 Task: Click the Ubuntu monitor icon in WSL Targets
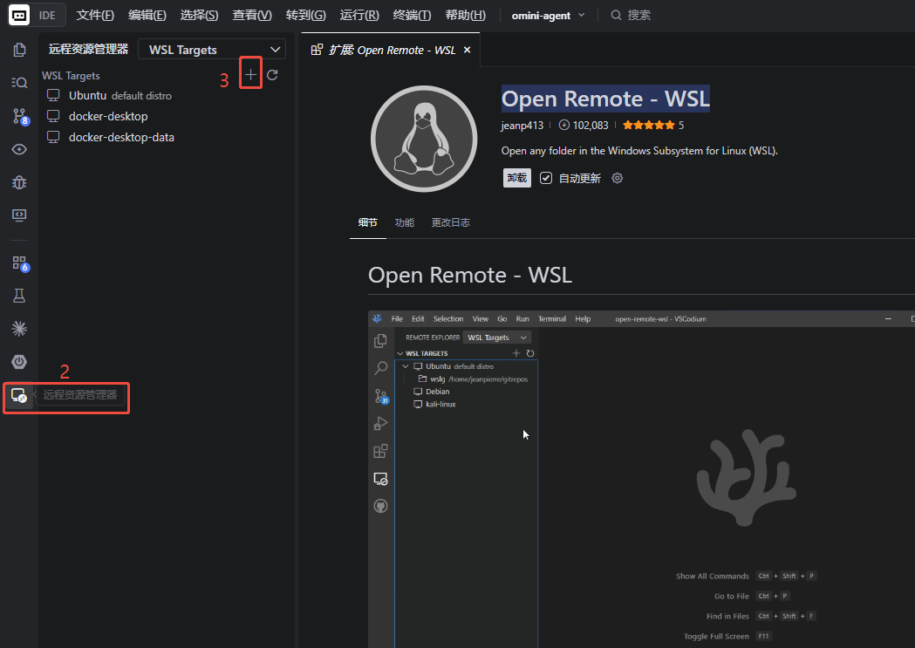(53, 95)
